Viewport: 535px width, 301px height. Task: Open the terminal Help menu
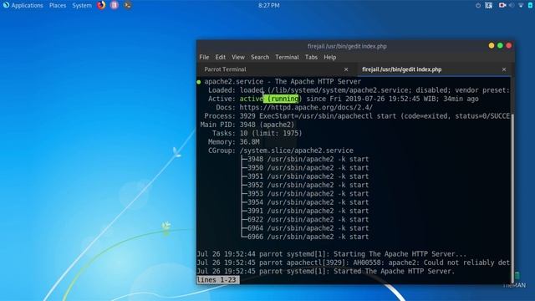tap(330, 57)
